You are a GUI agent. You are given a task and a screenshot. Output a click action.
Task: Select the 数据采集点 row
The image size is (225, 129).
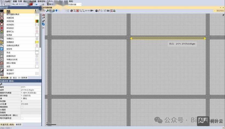(19, 56)
